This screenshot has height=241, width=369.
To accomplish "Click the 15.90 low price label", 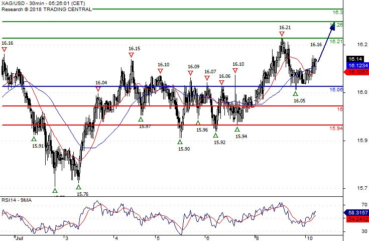I will [184, 149].
